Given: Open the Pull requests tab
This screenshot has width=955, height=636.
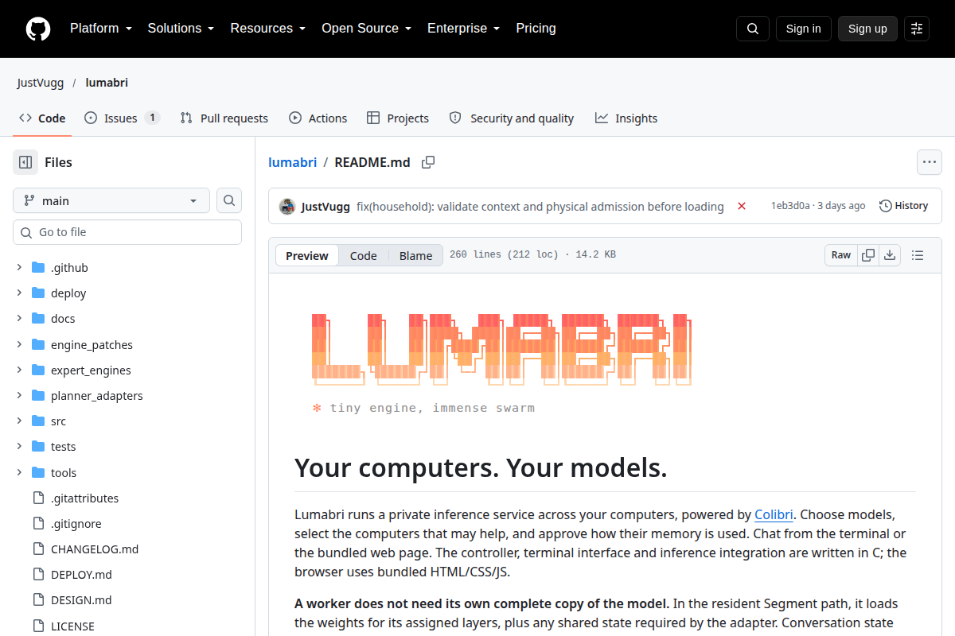Looking at the screenshot, I should (x=224, y=118).
